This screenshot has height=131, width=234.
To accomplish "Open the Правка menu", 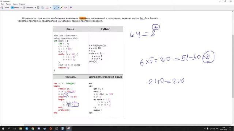I will pos(8,4).
